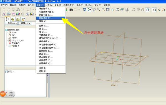Open the 设置(G) dropdown button
The height and width of the screenshot is (105, 166).
pos(25,23)
